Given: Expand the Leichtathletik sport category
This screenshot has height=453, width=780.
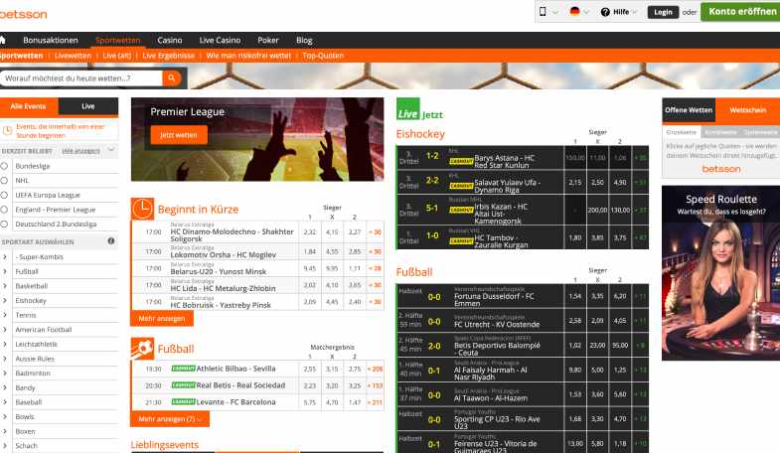Looking at the screenshot, I should pyautogui.click(x=5, y=344).
